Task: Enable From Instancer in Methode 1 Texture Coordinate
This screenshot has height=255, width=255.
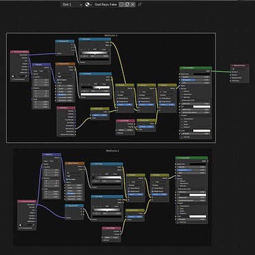Action: click(12, 80)
